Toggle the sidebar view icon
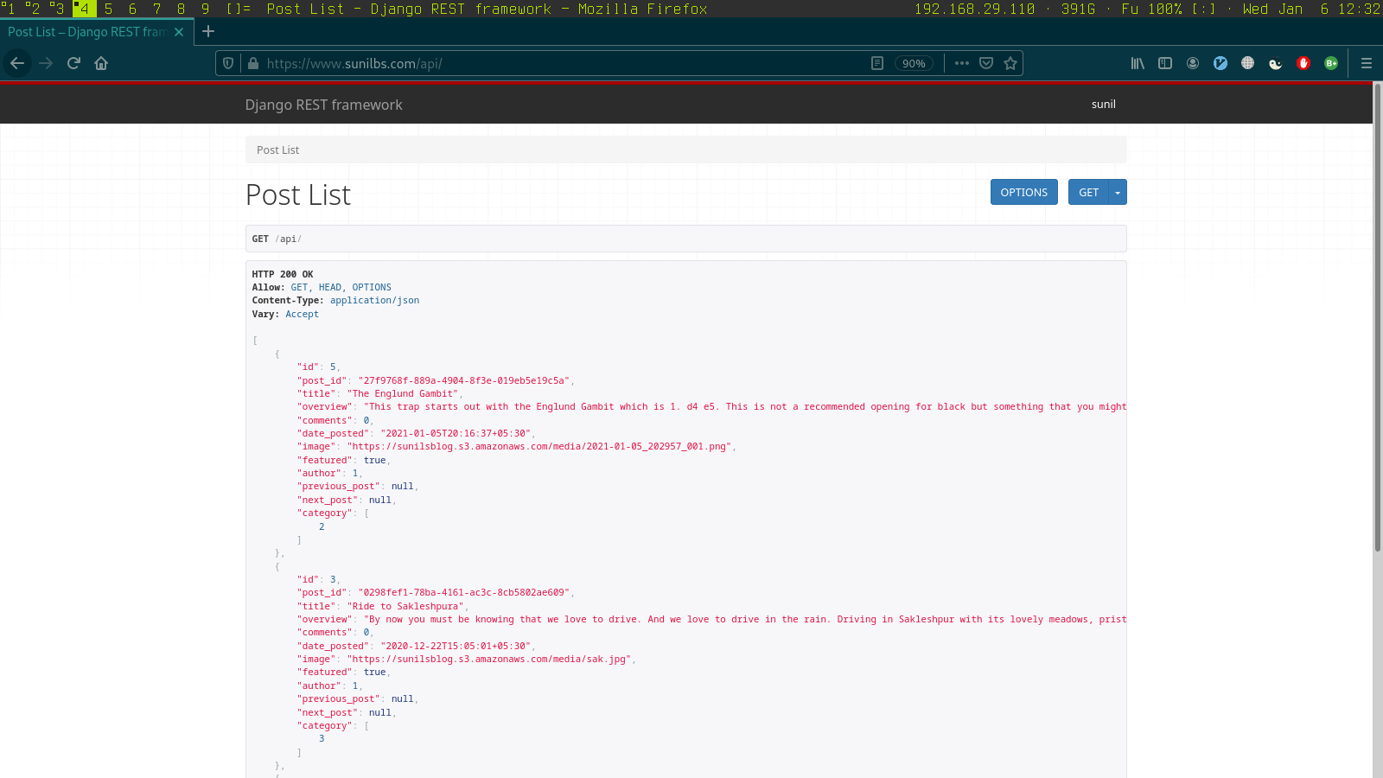Screen dimensions: 1383x778 [x=1165, y=63]
